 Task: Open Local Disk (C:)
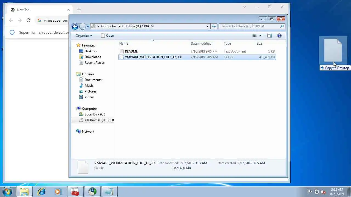95,114
